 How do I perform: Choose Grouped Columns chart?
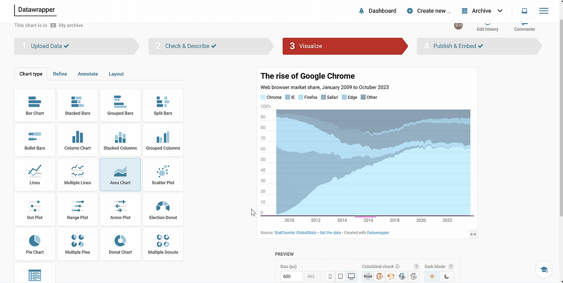tap(163, 140)
